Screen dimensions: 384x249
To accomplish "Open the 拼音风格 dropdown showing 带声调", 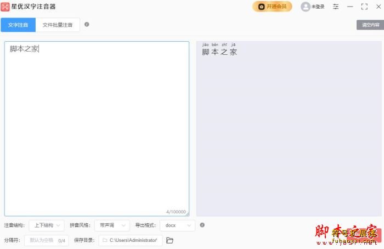I will (112, 225).
